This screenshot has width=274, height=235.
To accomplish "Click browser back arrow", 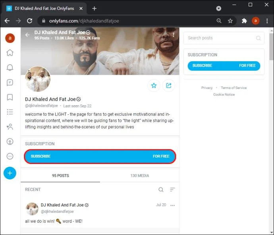I will (7, 21).
